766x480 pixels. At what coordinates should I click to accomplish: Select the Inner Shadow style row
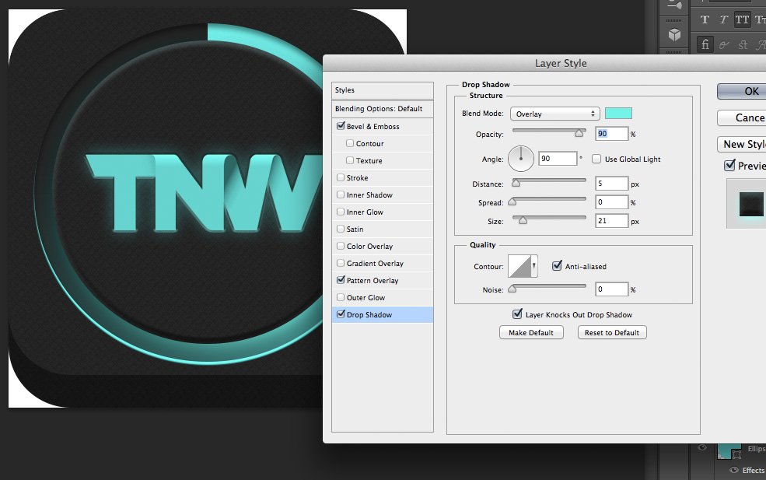pyautogui.click(x=383, y=194)
